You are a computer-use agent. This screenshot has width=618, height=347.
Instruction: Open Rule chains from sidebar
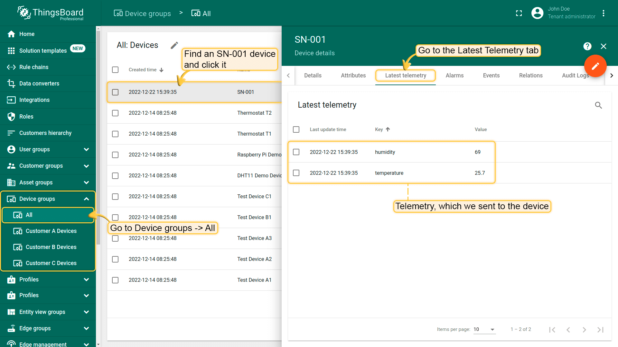coord(34,67)
